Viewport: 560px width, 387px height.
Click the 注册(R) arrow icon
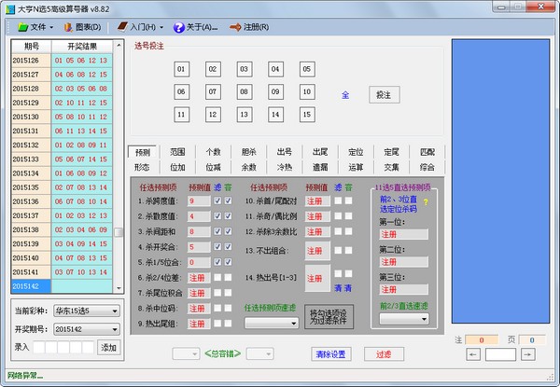pyautogui.click(x=235, y=27)
